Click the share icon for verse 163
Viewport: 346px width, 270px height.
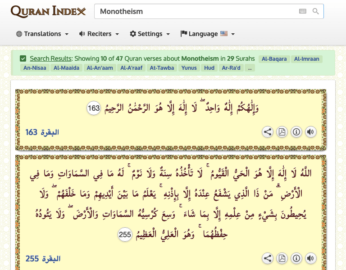[x=268, y=132]
